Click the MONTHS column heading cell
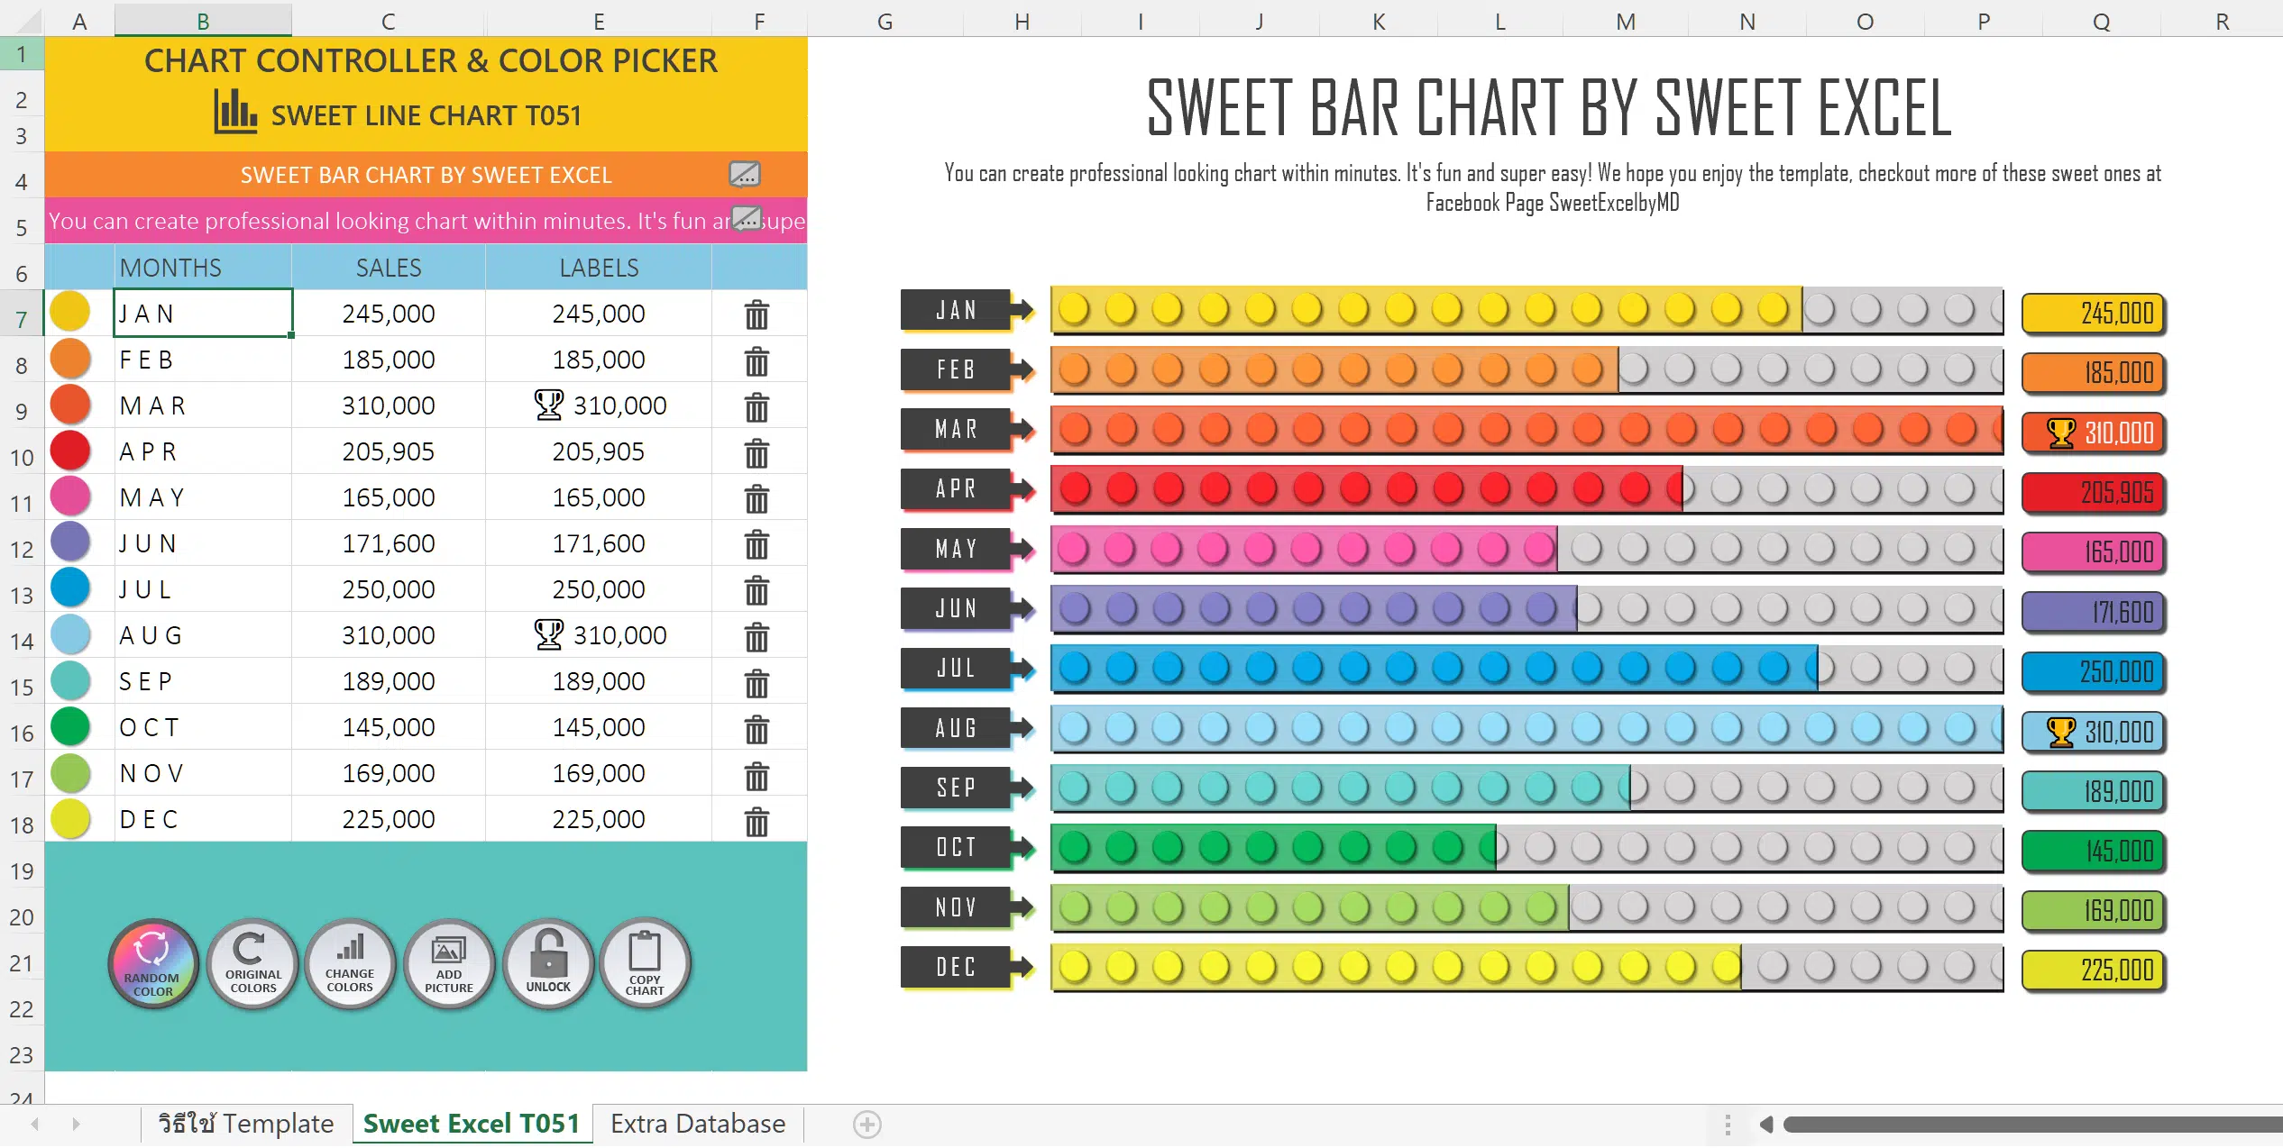 (203, 268)
